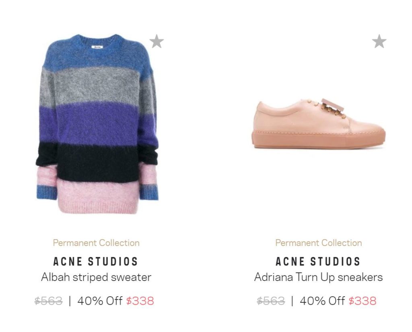Open the Acne Studios brand link for the sweater
The height and width of the screenshot is (332, 412).
96,262
